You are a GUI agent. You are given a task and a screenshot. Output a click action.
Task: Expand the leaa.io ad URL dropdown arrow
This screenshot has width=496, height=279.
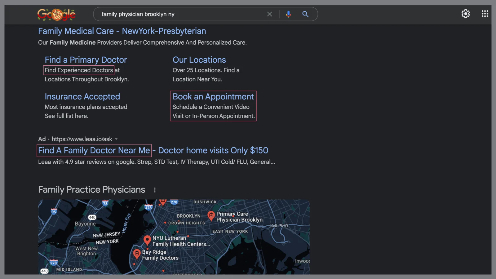[x=116, y=139]
